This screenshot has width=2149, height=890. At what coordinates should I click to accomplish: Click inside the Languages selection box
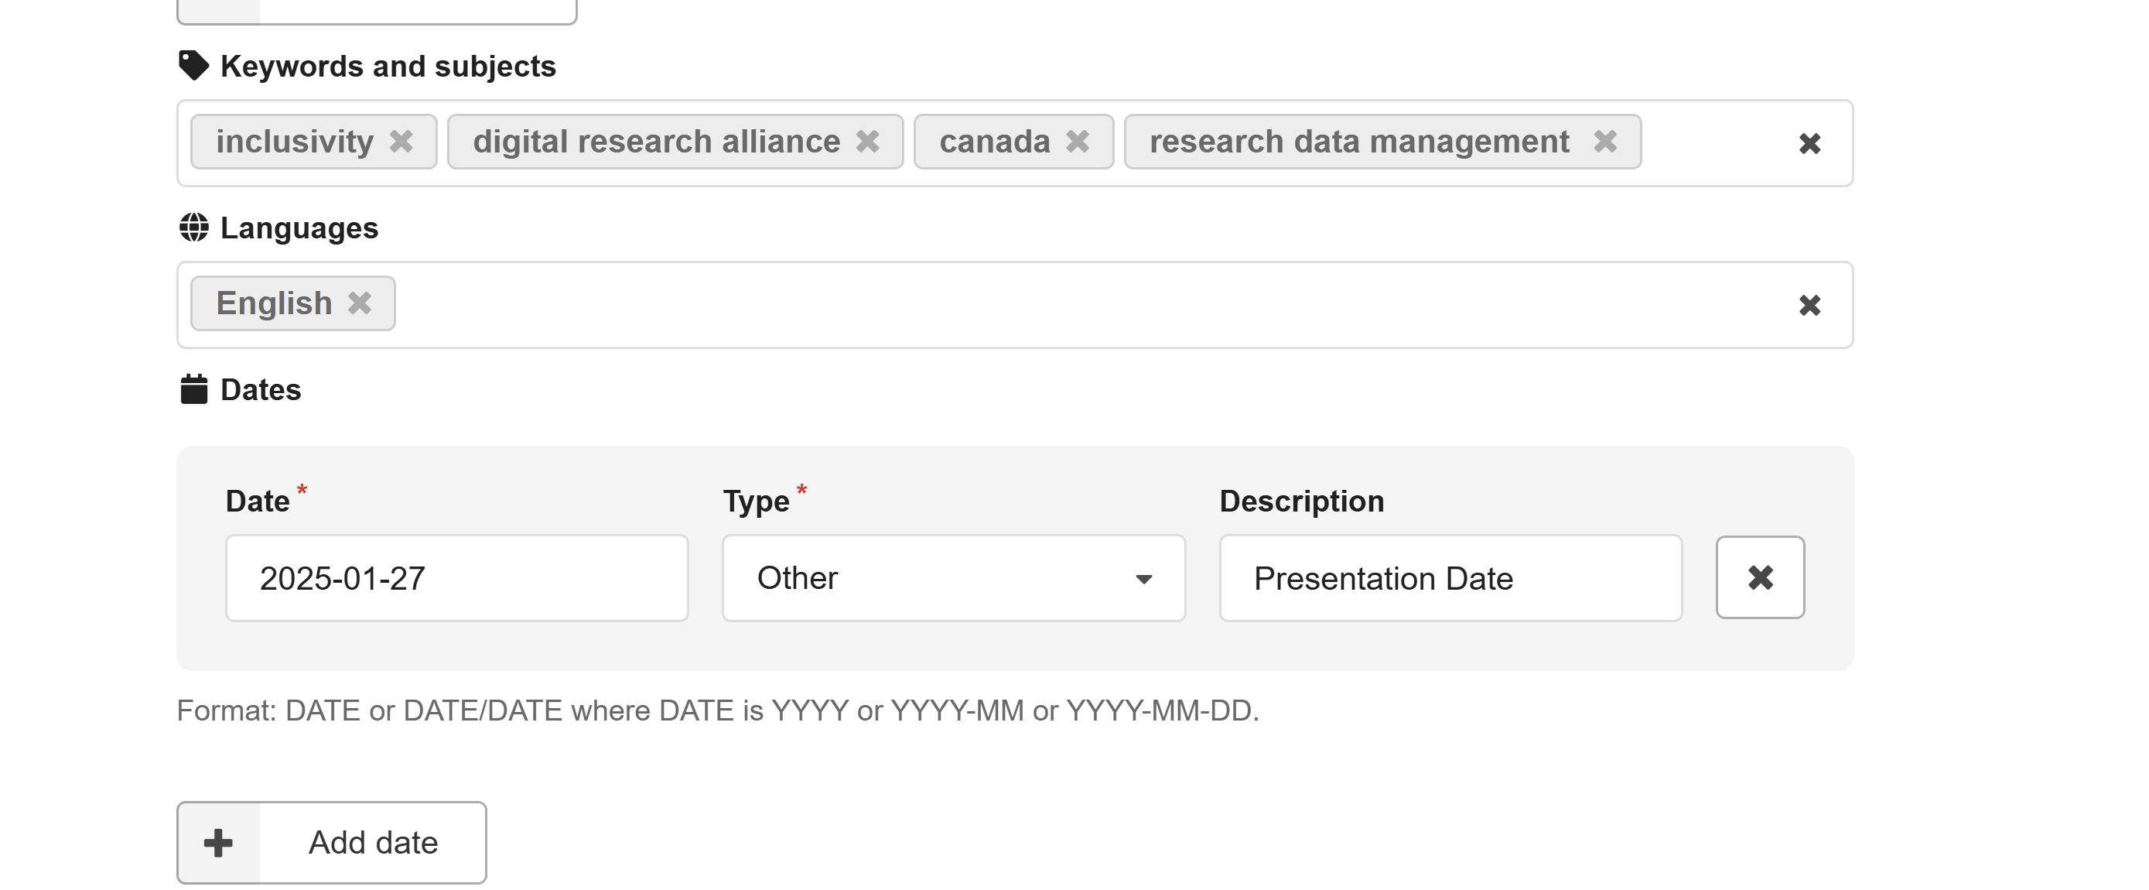1085,305
